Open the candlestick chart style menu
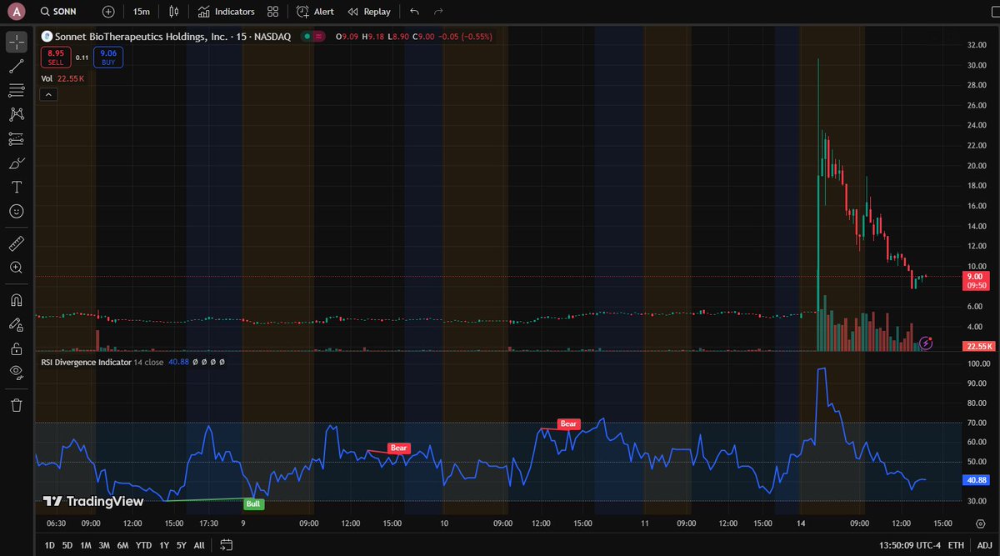The image size is (1000, 556). [173, 12]
